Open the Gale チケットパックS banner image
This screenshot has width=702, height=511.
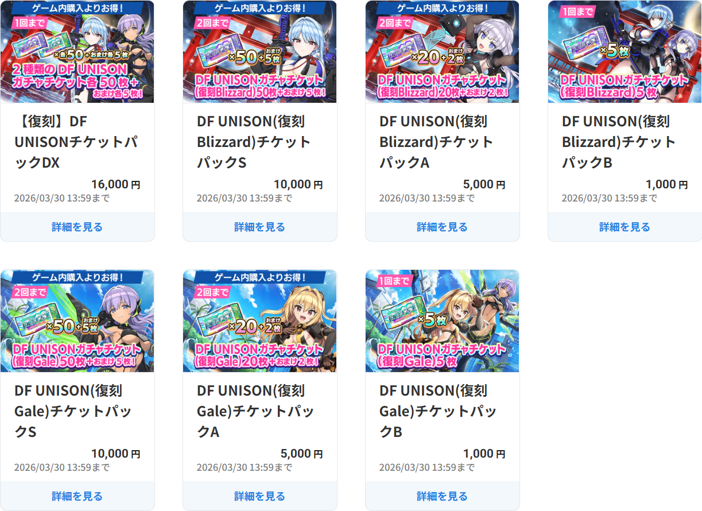[x=77, y=321]
